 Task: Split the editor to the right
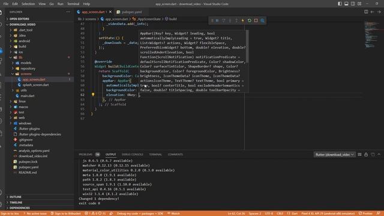pyautogui.click(x=366, y=12)
